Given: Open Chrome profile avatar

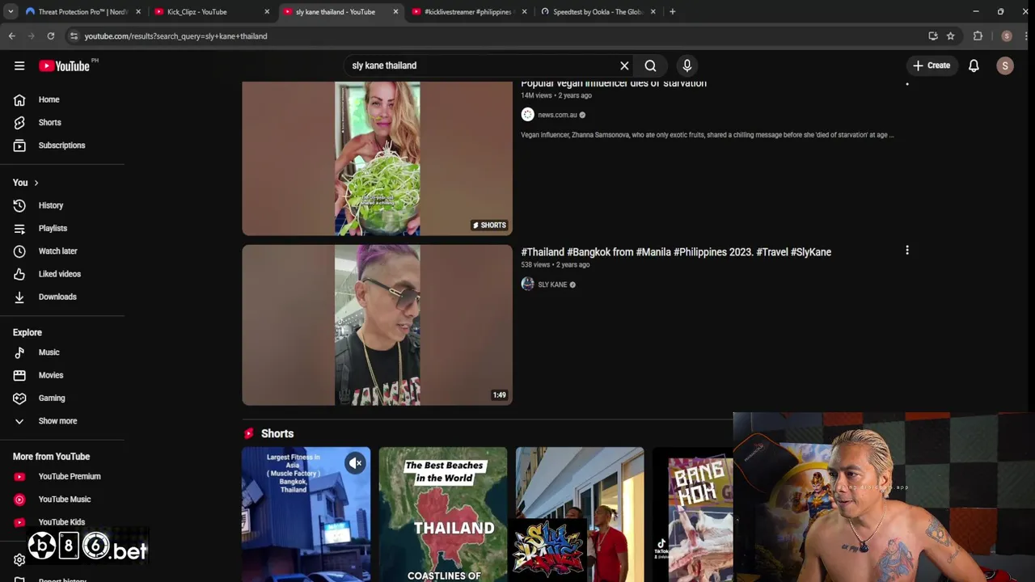Looking at the screenshot, I should coord(1007,36).
